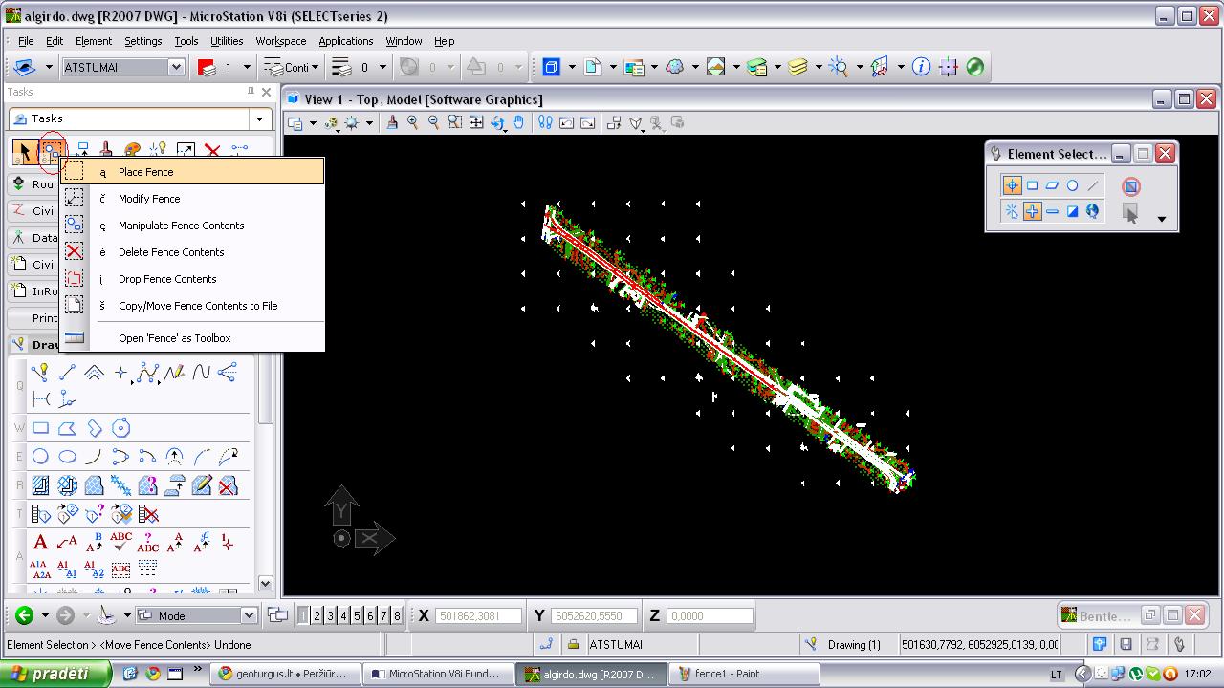The image size is (1224, 688).
Task: Open fence1 - Paint taskbar item
Action: pyautogui.click(x=743, y=674)
